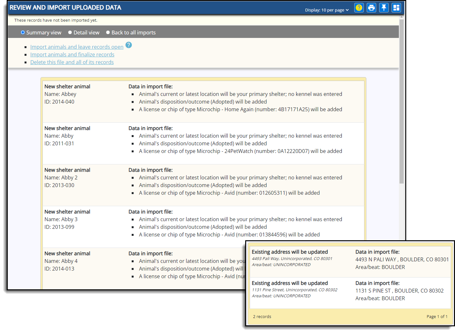Click the '2 records' count label
This screenshot has height=333, width=455.
pyautogui.click(x=262, y=316)
